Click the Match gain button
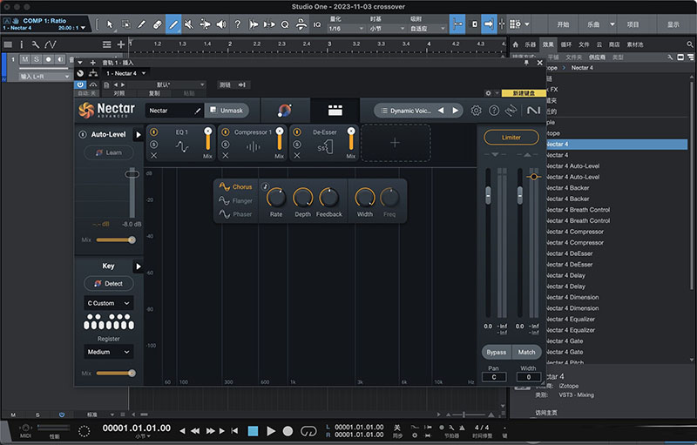Screen dimensions: 697x445 (526, 352)
